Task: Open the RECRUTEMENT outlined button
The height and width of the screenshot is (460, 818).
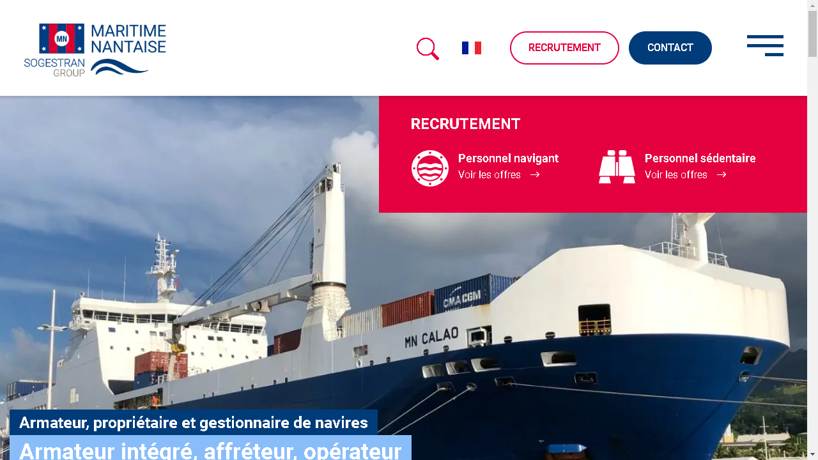Action: pos(564,48)
